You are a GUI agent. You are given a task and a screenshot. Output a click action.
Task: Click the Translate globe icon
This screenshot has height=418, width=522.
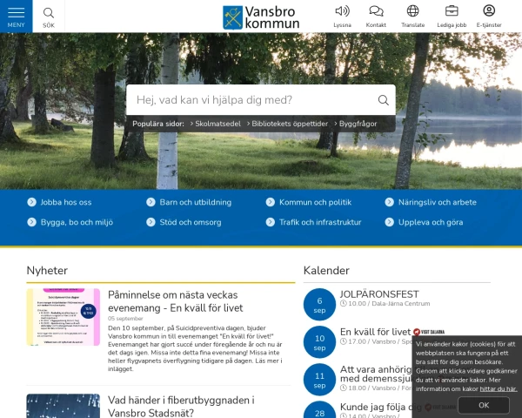pyautogui.click(x=412, y=11)
